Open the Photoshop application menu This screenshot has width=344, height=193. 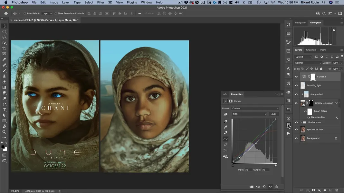coord(20,2)
